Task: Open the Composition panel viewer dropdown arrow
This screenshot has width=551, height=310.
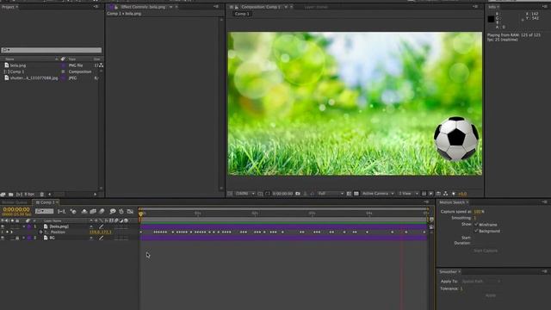Action: click(286, 7)
